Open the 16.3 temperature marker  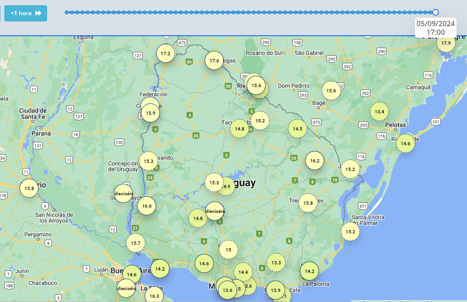click(x=154, y=296)
